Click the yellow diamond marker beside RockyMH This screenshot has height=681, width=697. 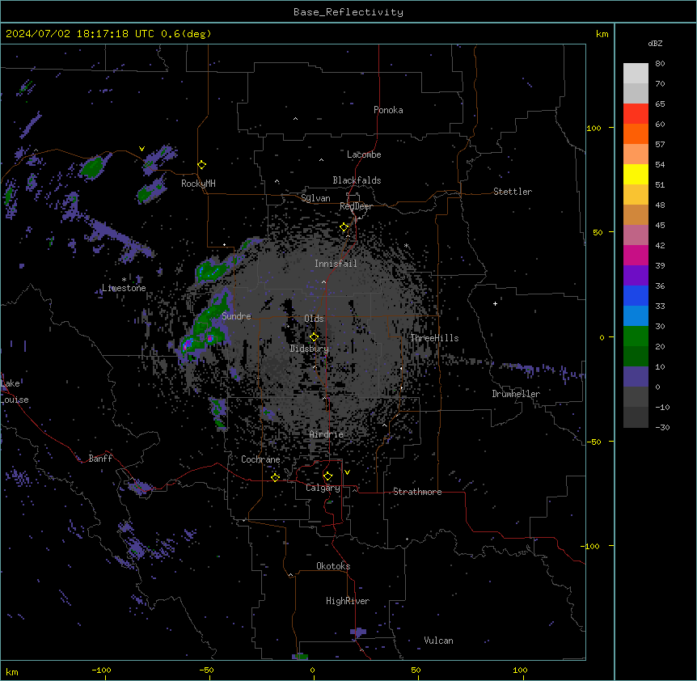coord(202,165)
